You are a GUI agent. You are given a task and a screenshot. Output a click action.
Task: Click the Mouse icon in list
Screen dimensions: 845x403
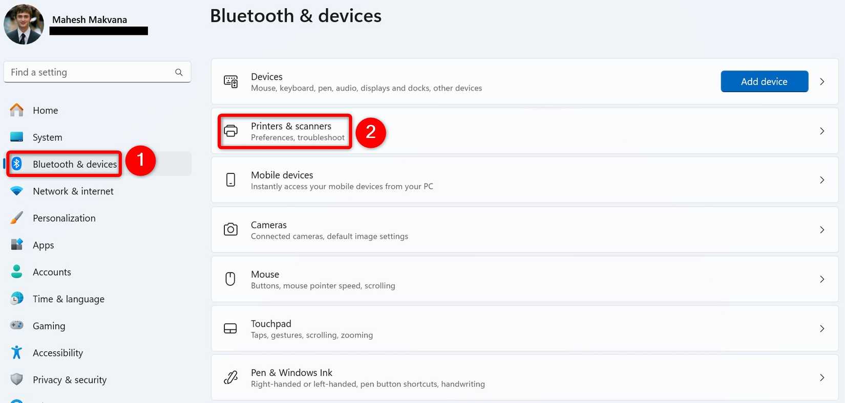coord(230,279)
